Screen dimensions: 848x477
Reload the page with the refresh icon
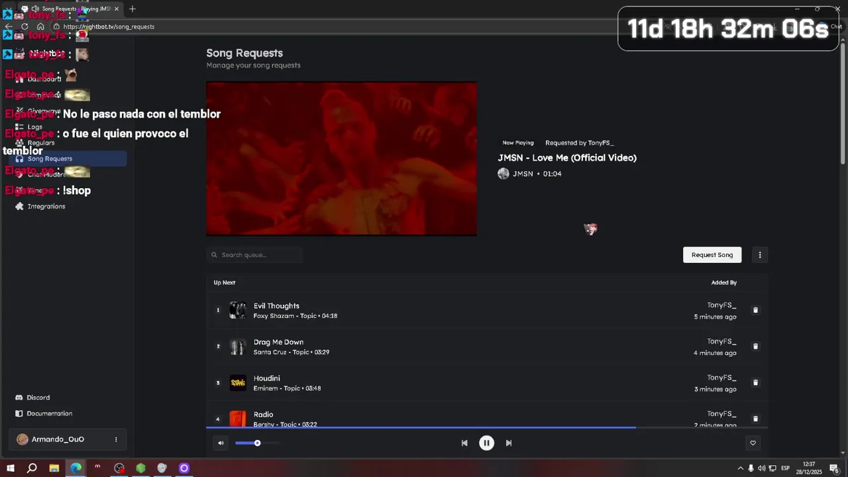(x=25, y=26)
